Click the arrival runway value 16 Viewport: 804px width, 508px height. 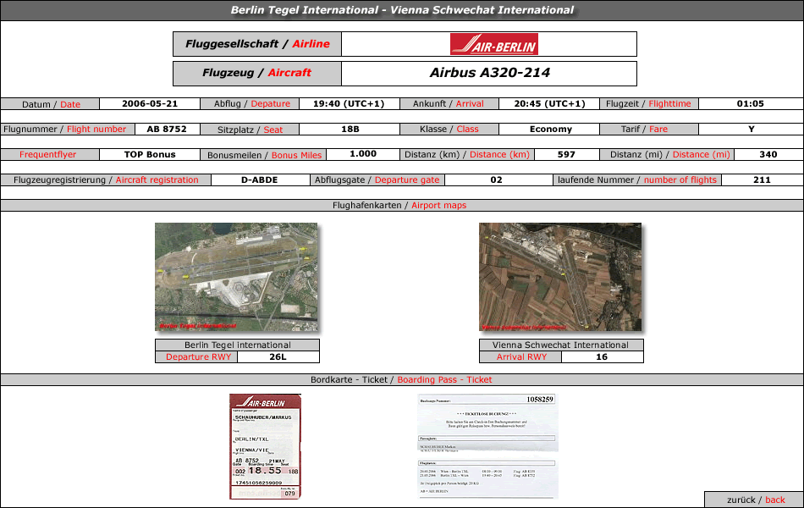point(602,356)
